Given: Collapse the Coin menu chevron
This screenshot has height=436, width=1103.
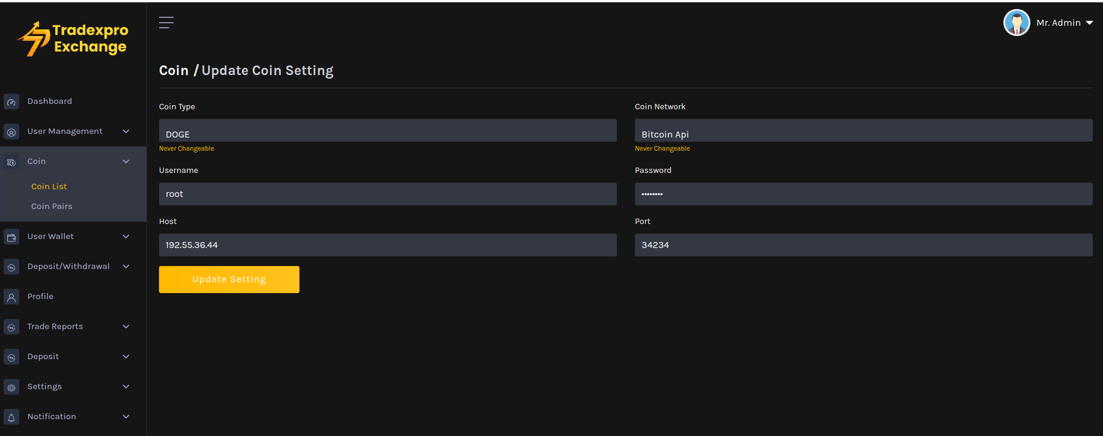Looking at the screenshot, I should tap(126, 162).
